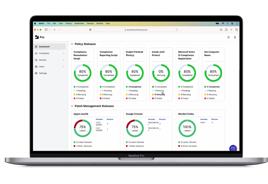The image size is (268, 184).
Task: Open the user account profile icon
Action: [235, 37]
